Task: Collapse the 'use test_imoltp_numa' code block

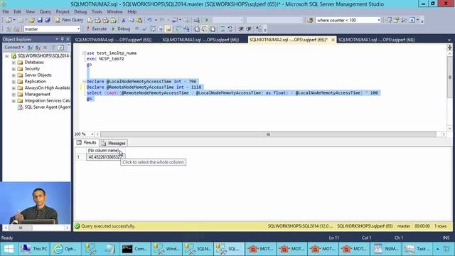Action: click(84, 53)
